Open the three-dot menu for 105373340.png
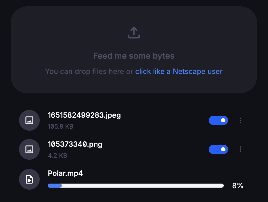The width and height of the screenshot is (268, 202). tap(240, 149)
